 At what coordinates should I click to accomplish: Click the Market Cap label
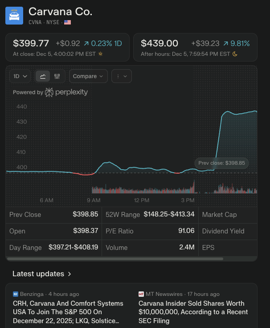[x=220, y=215]
